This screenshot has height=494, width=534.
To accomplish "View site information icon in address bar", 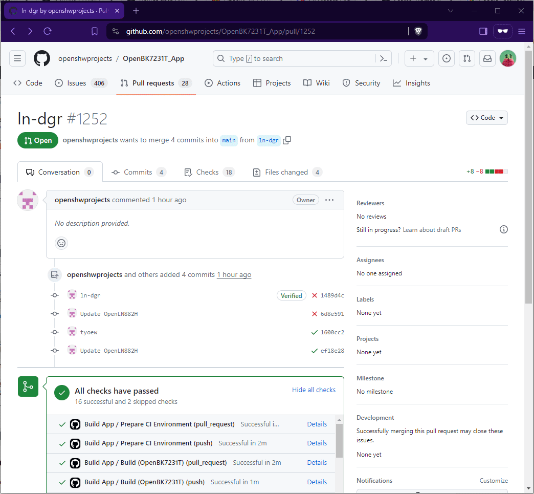I will (x=116, y=31).
